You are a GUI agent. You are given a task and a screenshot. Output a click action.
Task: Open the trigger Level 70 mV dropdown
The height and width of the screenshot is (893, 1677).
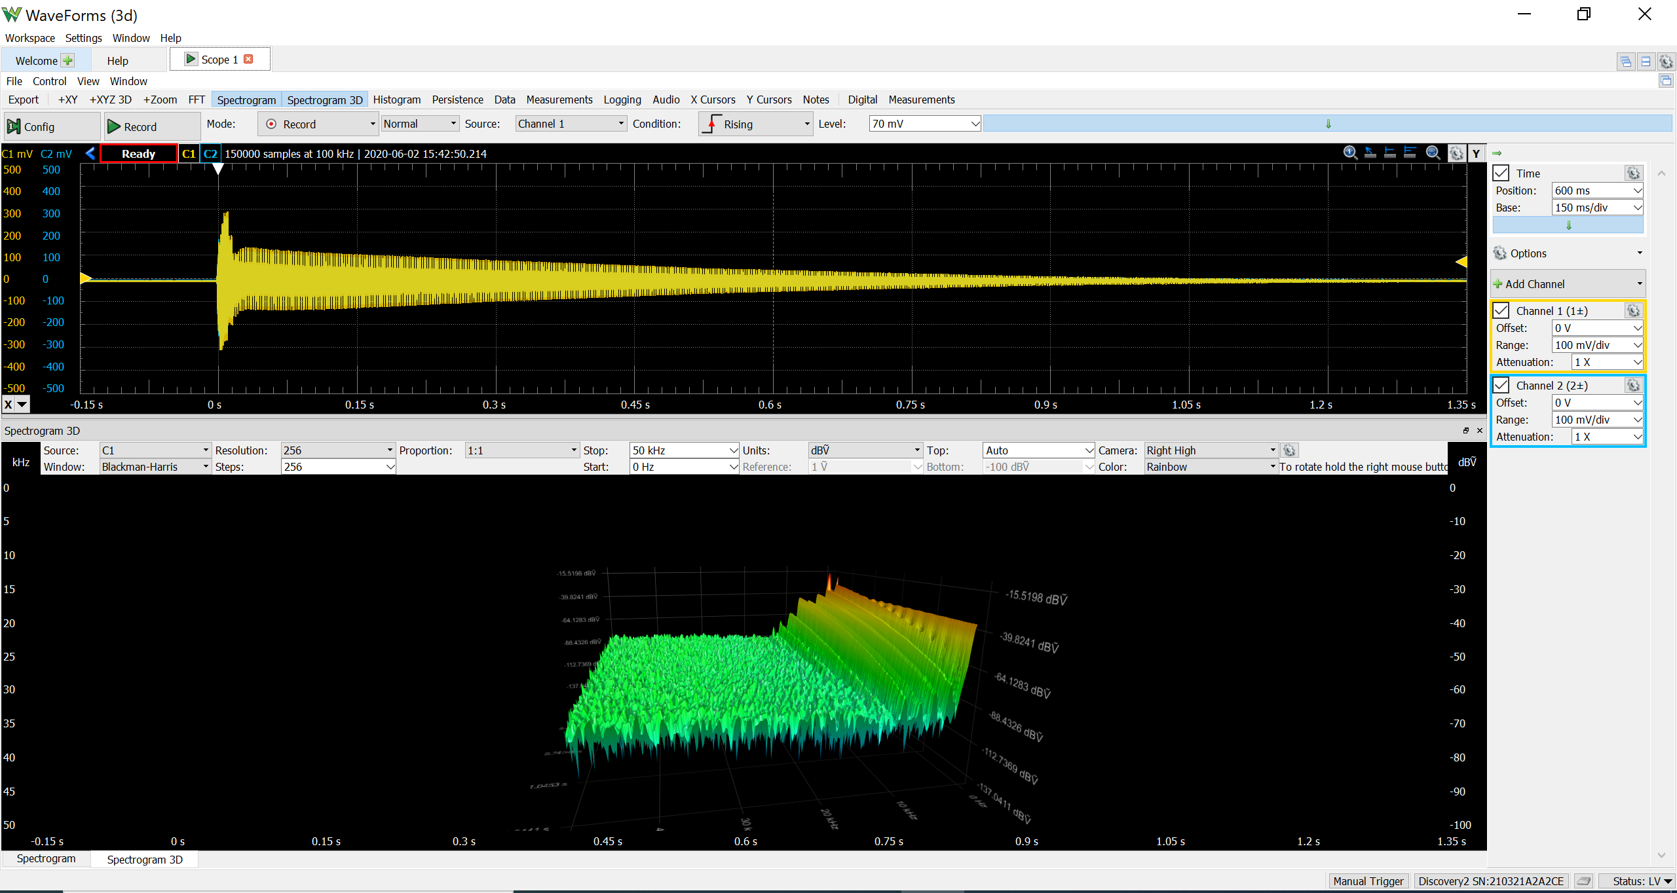click(924, 124)
